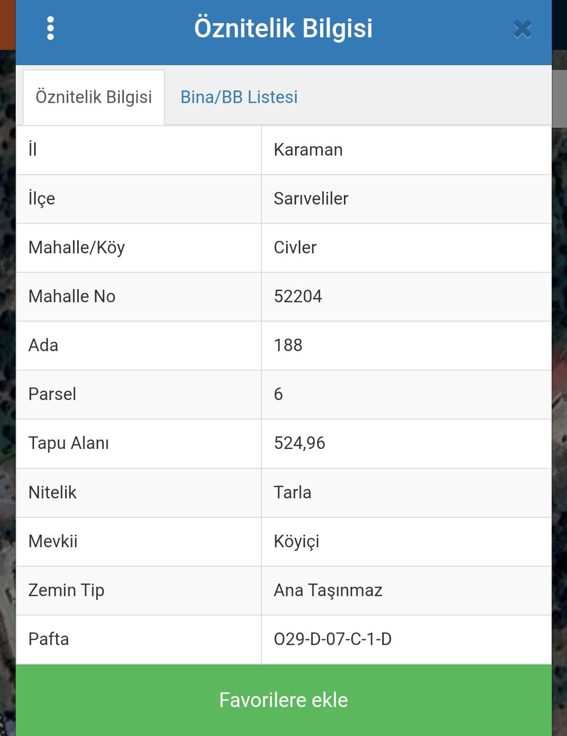Select the Tapu Alanı value 524,96
This screenshot has width=567, height=736.
[x=299, y=443]
